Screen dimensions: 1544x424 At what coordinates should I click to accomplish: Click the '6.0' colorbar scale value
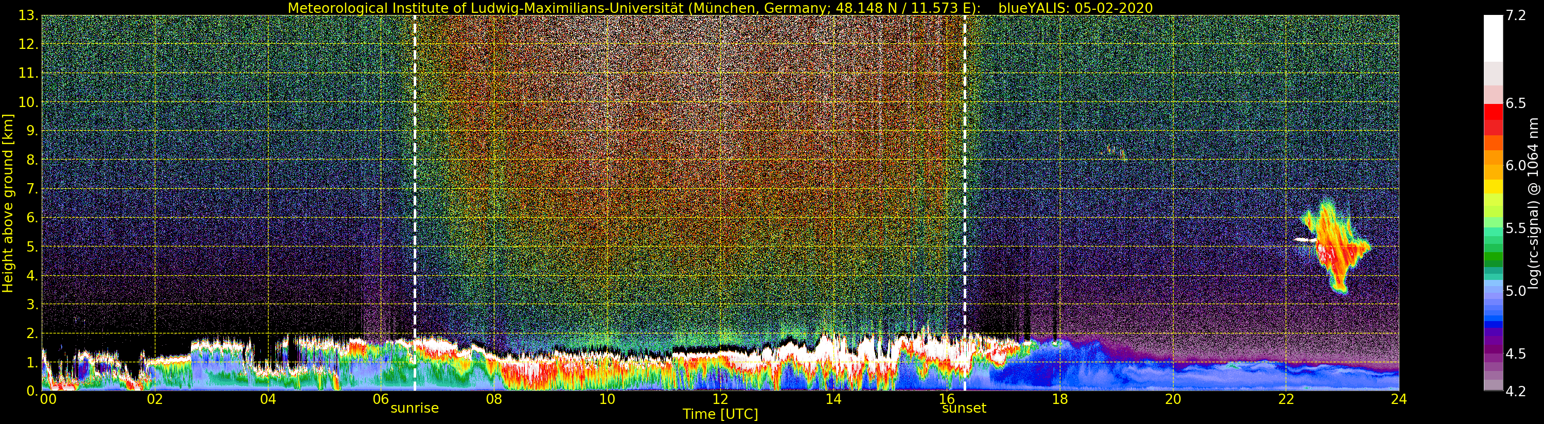click(1516, 166)
